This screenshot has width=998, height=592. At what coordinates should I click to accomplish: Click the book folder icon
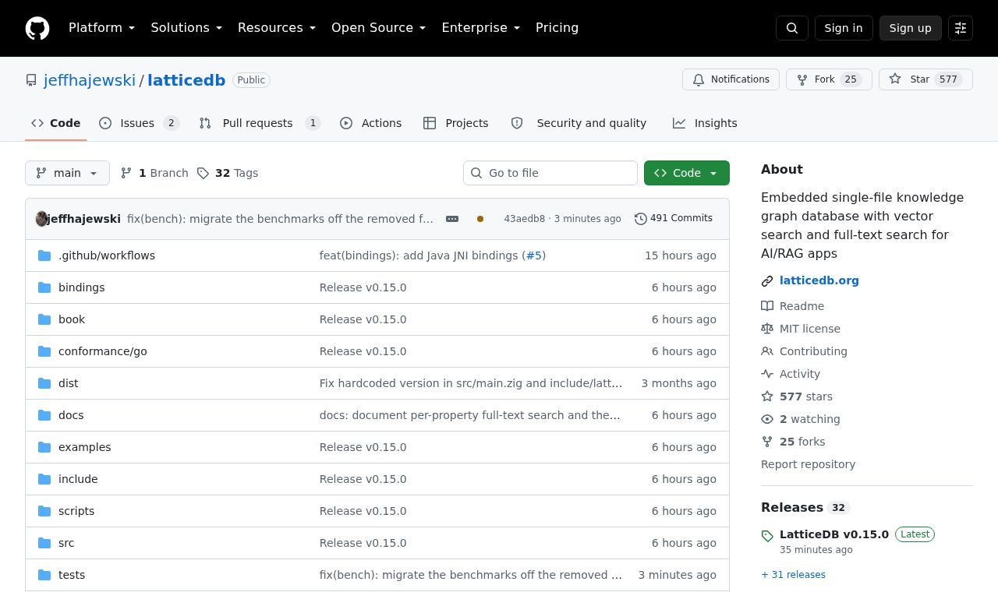44,319
